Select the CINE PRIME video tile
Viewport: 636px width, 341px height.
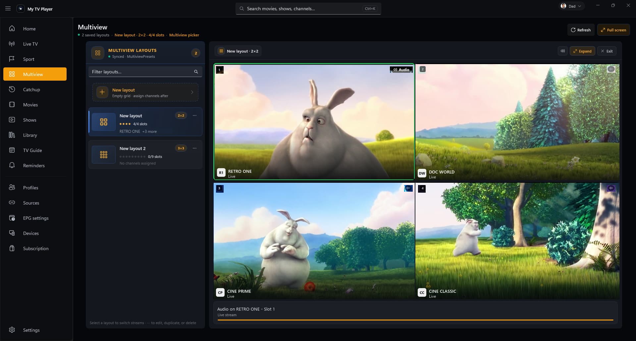pos(314,241)
